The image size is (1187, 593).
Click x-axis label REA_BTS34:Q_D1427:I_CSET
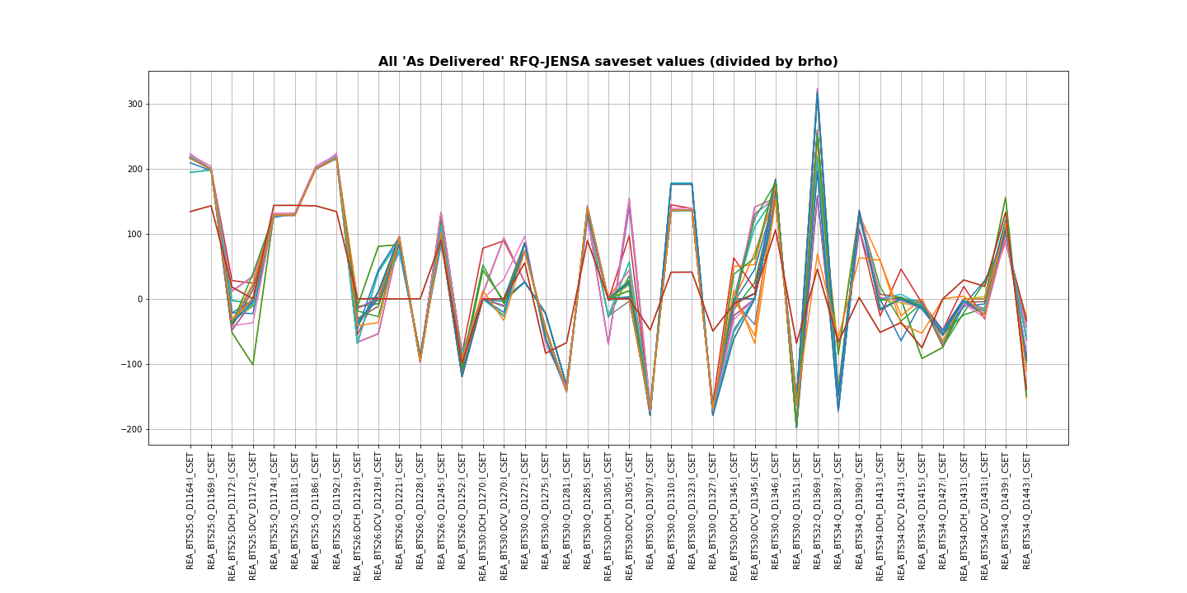[943, 511]
